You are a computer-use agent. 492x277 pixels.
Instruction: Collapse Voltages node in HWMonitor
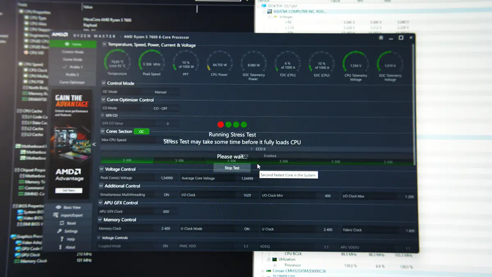(269, 17)
